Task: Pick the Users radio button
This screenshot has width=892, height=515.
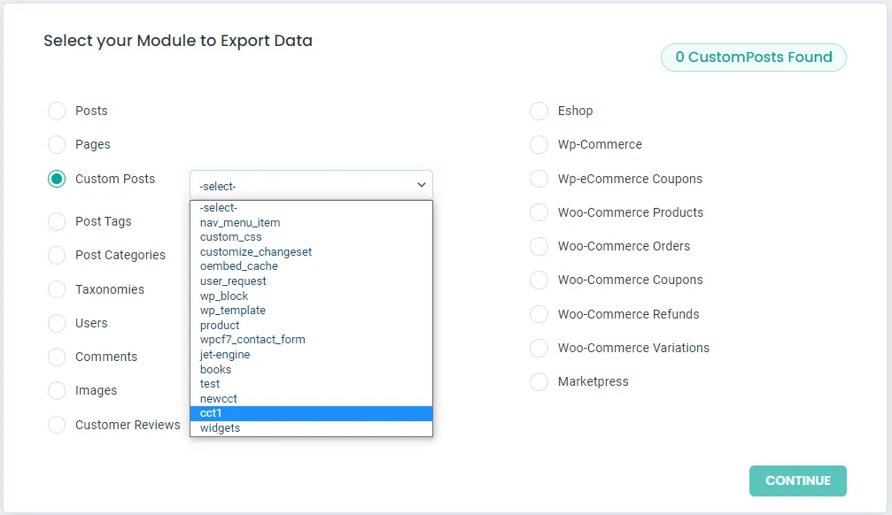Action: pos(57,323)
